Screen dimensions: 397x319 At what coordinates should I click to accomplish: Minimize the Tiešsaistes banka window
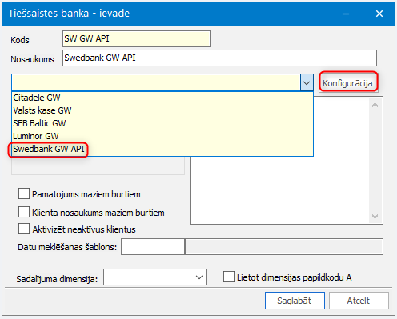pyautogui.click(x=346, y=14)
